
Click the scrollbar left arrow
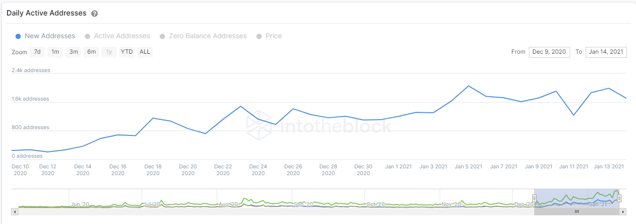click(15, 211)
